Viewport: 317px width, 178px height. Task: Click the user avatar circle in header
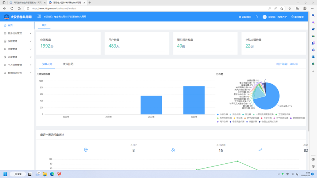[265, 17]
